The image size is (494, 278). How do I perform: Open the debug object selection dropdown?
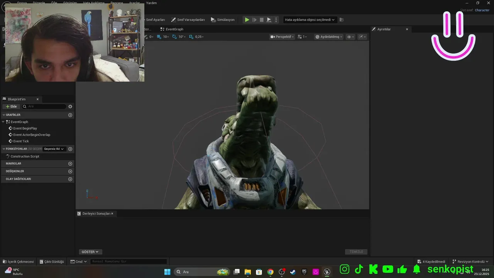(x=310, y=20)
